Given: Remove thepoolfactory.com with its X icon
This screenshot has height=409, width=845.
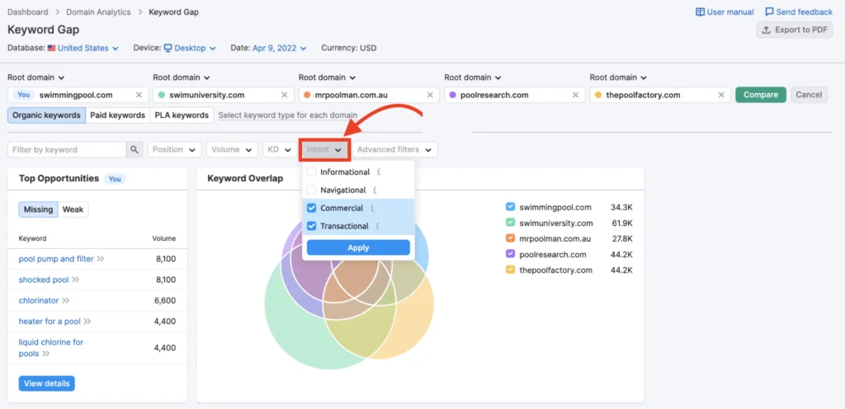Looking at the screenshot, I should [x=721, y=96].
